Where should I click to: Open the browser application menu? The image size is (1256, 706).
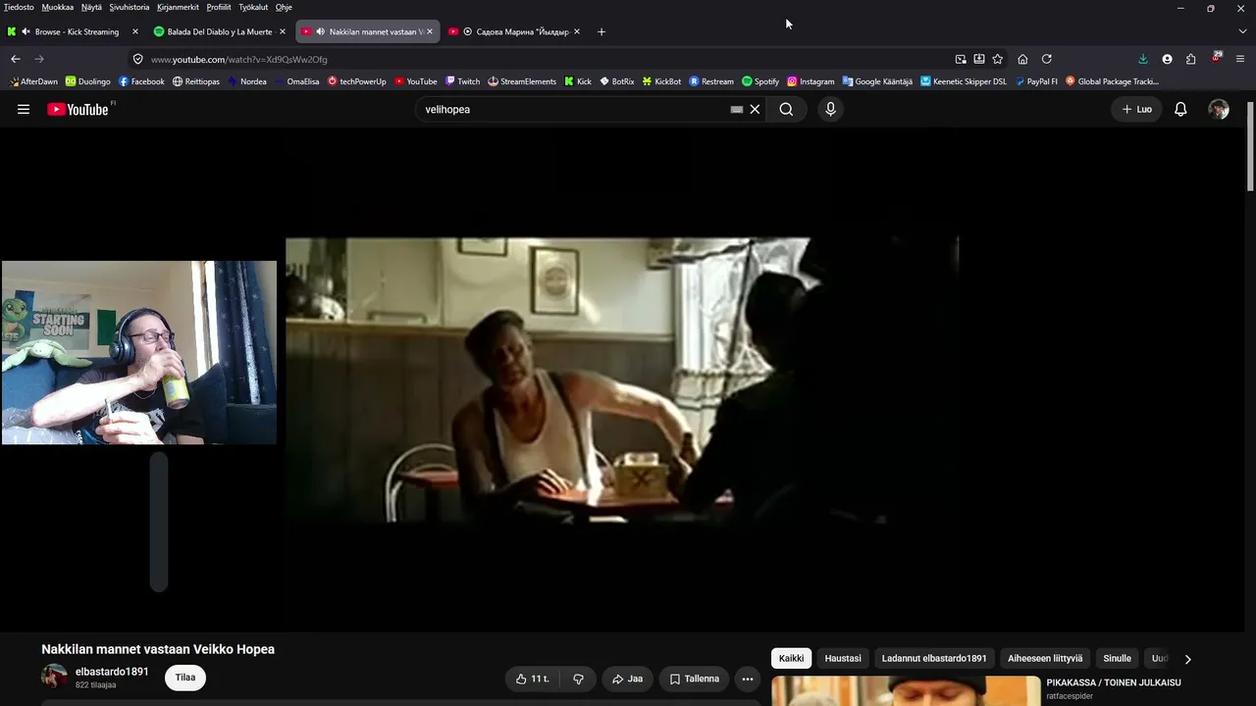[x=1240, y=59]
